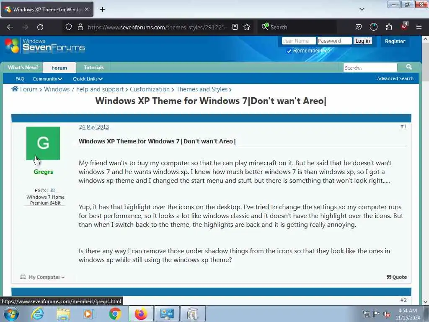429x322 pixels.
Task: Open the Forum breadcrumb link
Action: click(29, 89)
